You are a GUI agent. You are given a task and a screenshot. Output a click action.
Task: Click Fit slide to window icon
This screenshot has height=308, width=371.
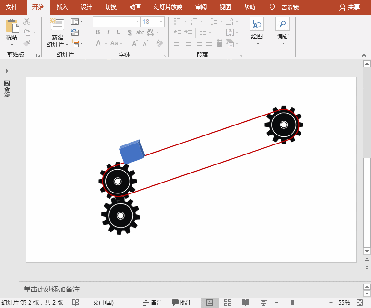pos(360,303)
